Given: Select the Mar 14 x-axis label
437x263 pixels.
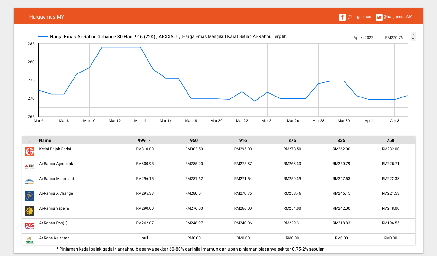Looking at the screenshot, I should pos(140,121).
